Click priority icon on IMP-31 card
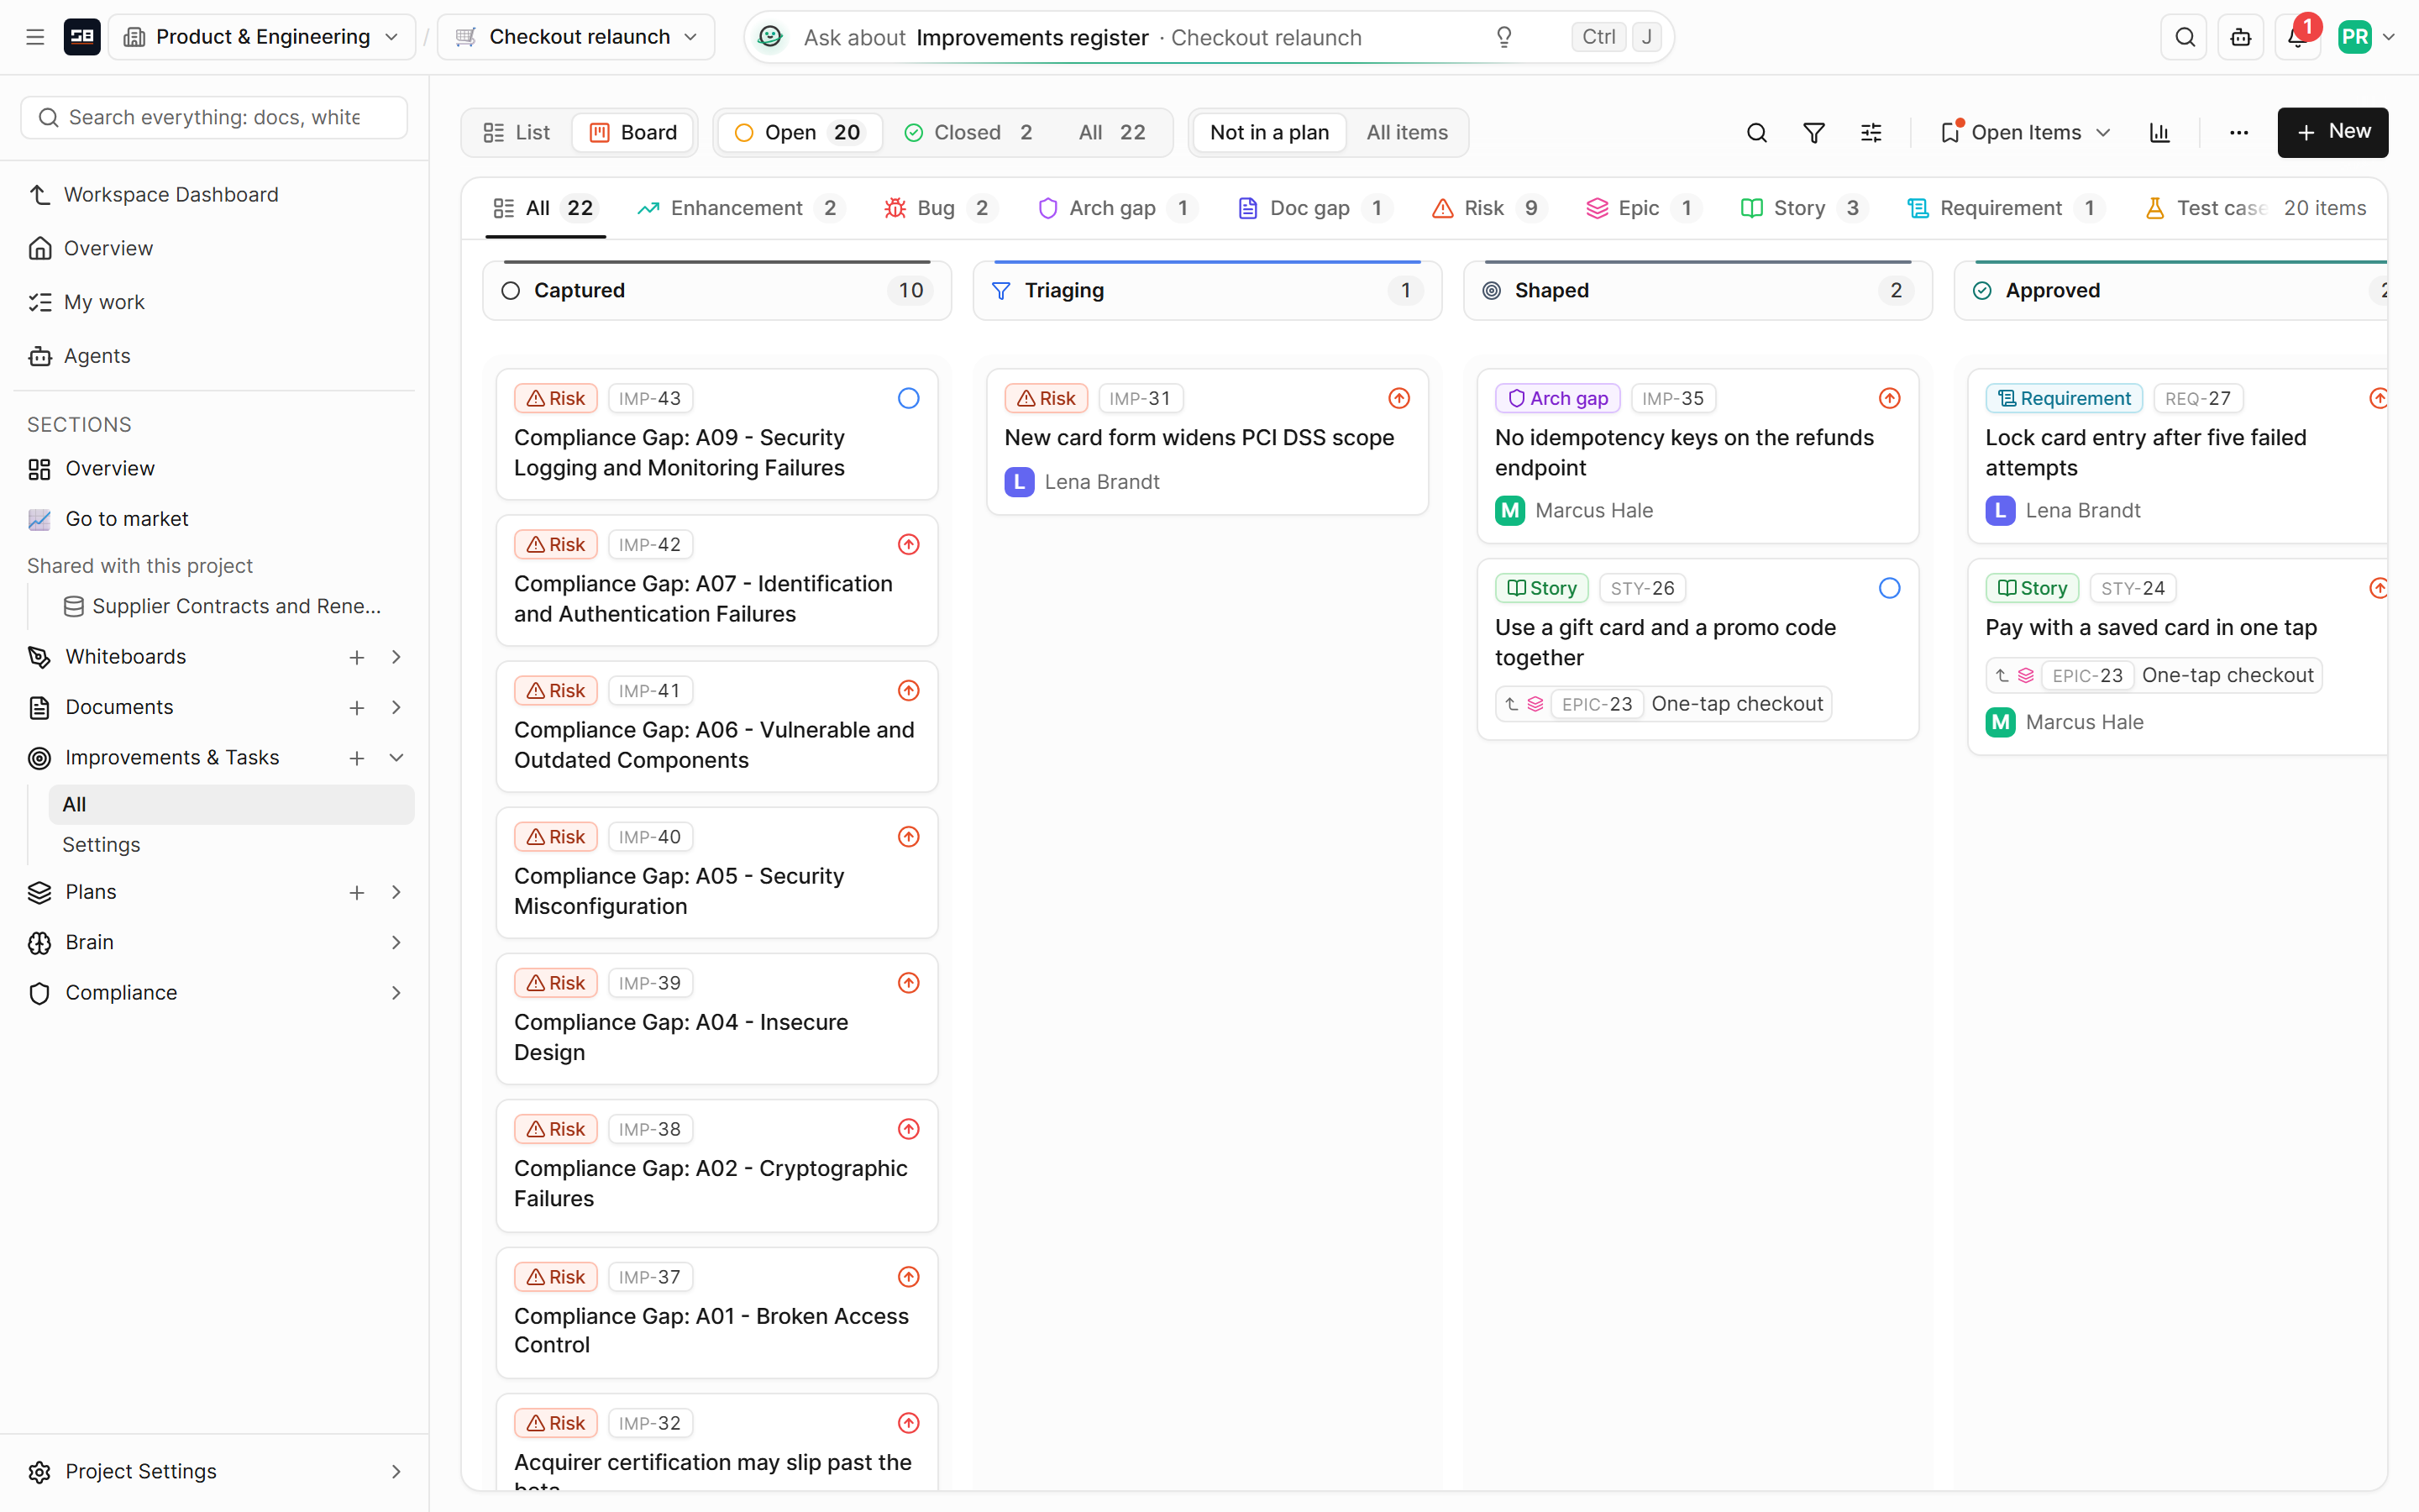The width and height of the screenshot is (2419, 1512). 1398,398
